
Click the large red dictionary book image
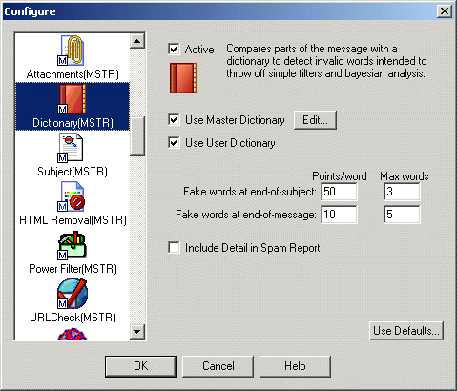tap(183, 78)
